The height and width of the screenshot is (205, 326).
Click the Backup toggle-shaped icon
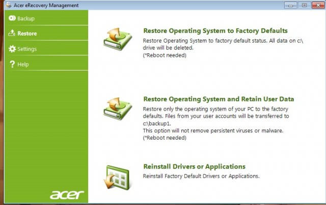click(12, 18)
